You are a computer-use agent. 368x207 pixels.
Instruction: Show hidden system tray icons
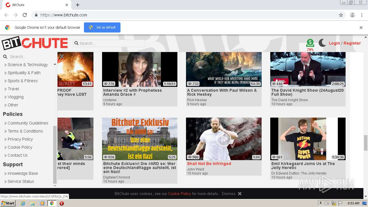click(x=321, y=203)
